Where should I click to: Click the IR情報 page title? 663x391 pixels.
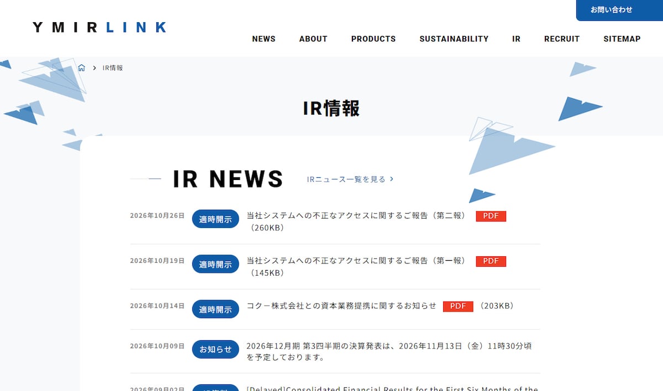(331, 108)
